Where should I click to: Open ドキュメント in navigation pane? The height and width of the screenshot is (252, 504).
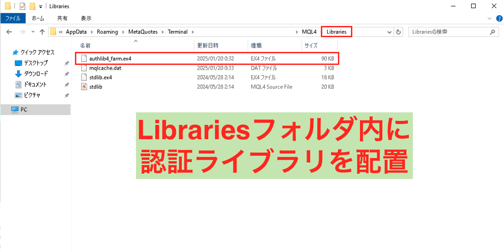[x=35, y=85]
